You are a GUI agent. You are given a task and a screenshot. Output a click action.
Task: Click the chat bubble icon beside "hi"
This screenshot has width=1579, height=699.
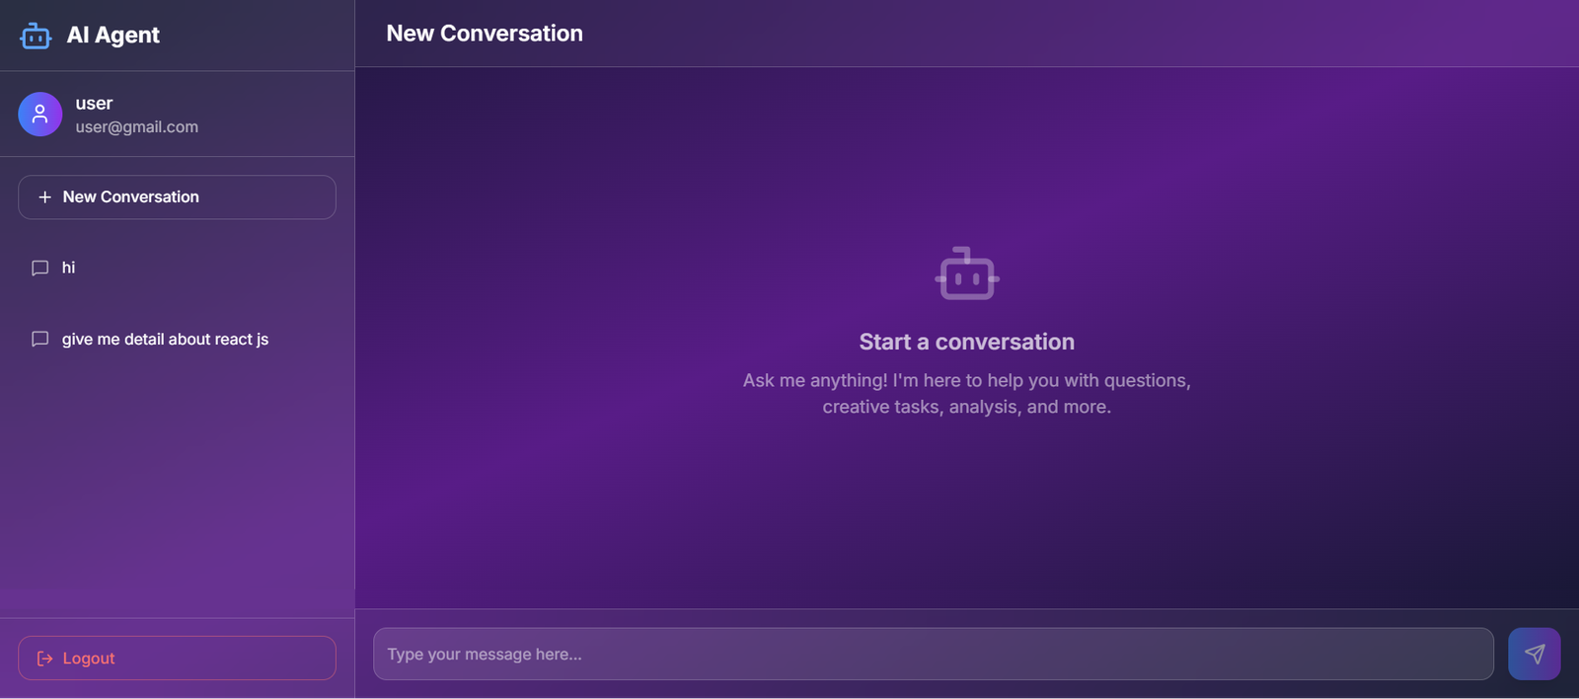point(40,269)
